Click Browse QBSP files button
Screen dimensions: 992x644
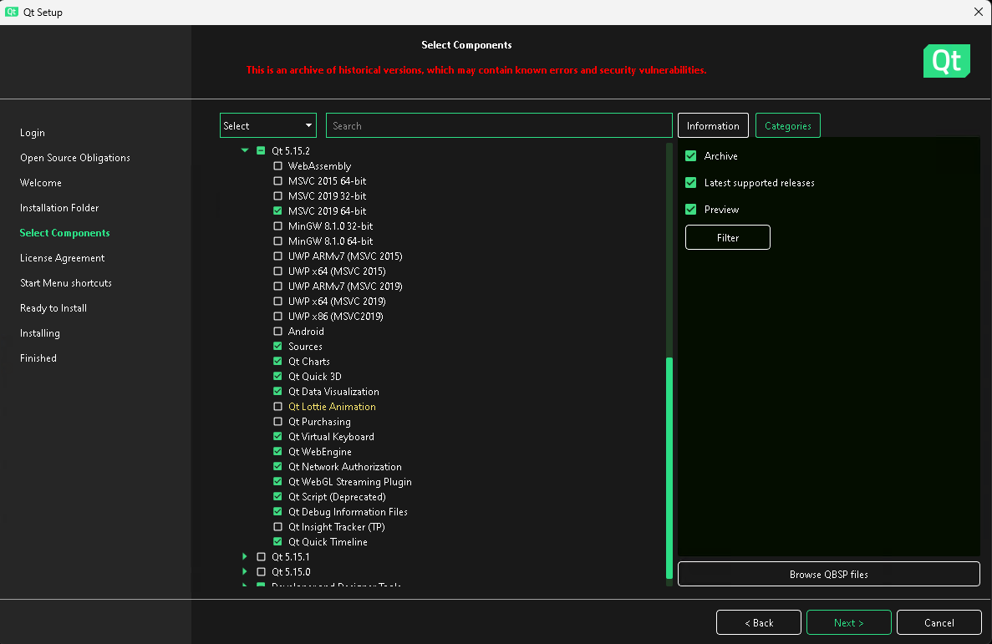coord(829,574)
